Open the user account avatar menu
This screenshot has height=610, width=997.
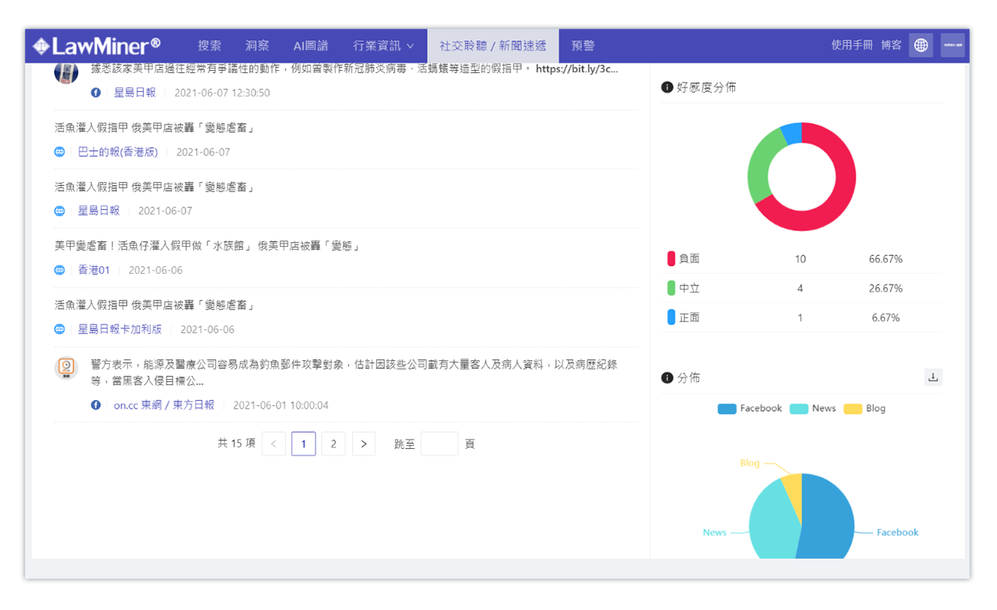(x=953, y=45)
